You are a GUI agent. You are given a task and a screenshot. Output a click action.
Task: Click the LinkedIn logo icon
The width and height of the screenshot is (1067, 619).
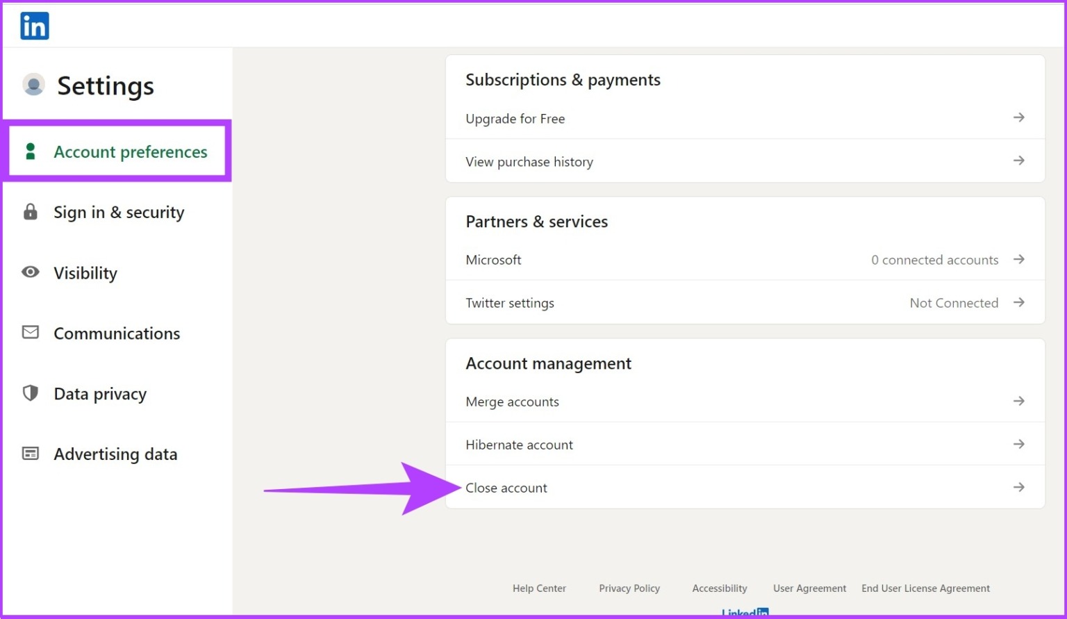click(34, 25)
